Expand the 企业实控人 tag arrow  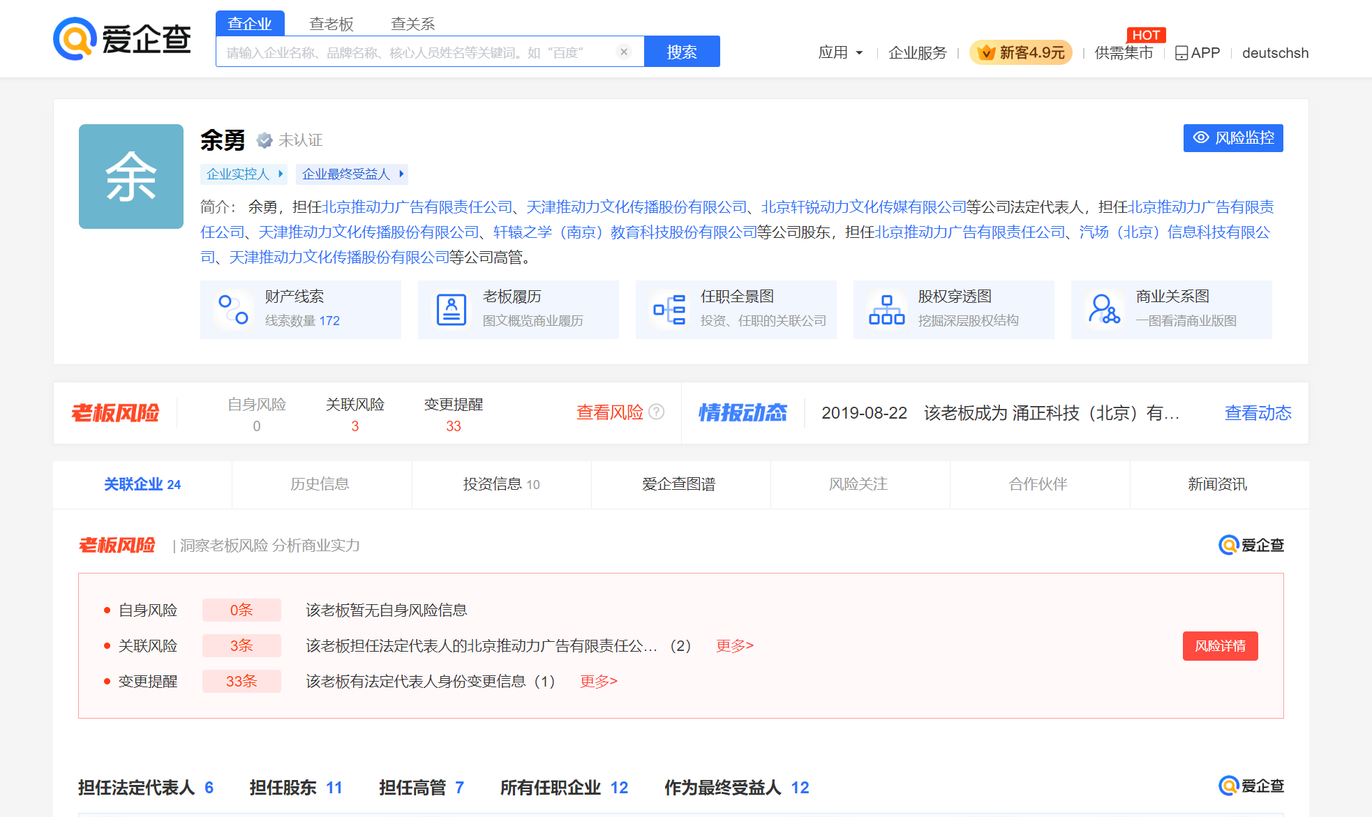(281, 174)
